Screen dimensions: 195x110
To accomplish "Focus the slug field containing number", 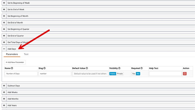I will (55, 74).
